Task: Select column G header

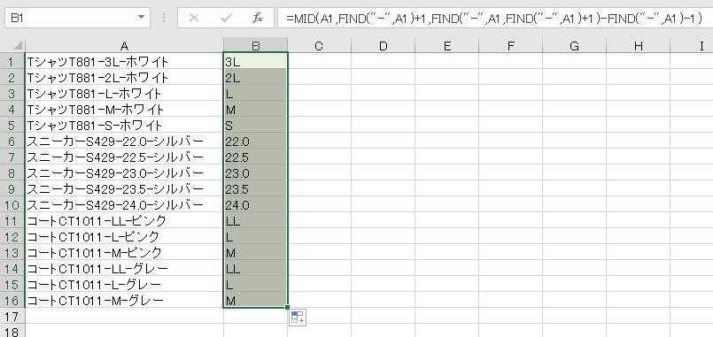Action: (x=574, y=45)
